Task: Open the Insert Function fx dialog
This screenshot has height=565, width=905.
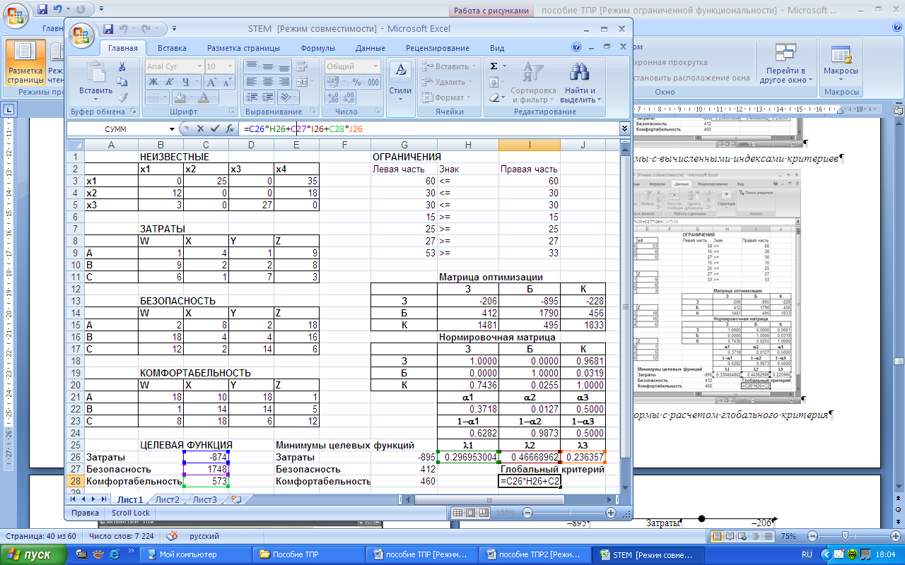Action: [230, 129]
